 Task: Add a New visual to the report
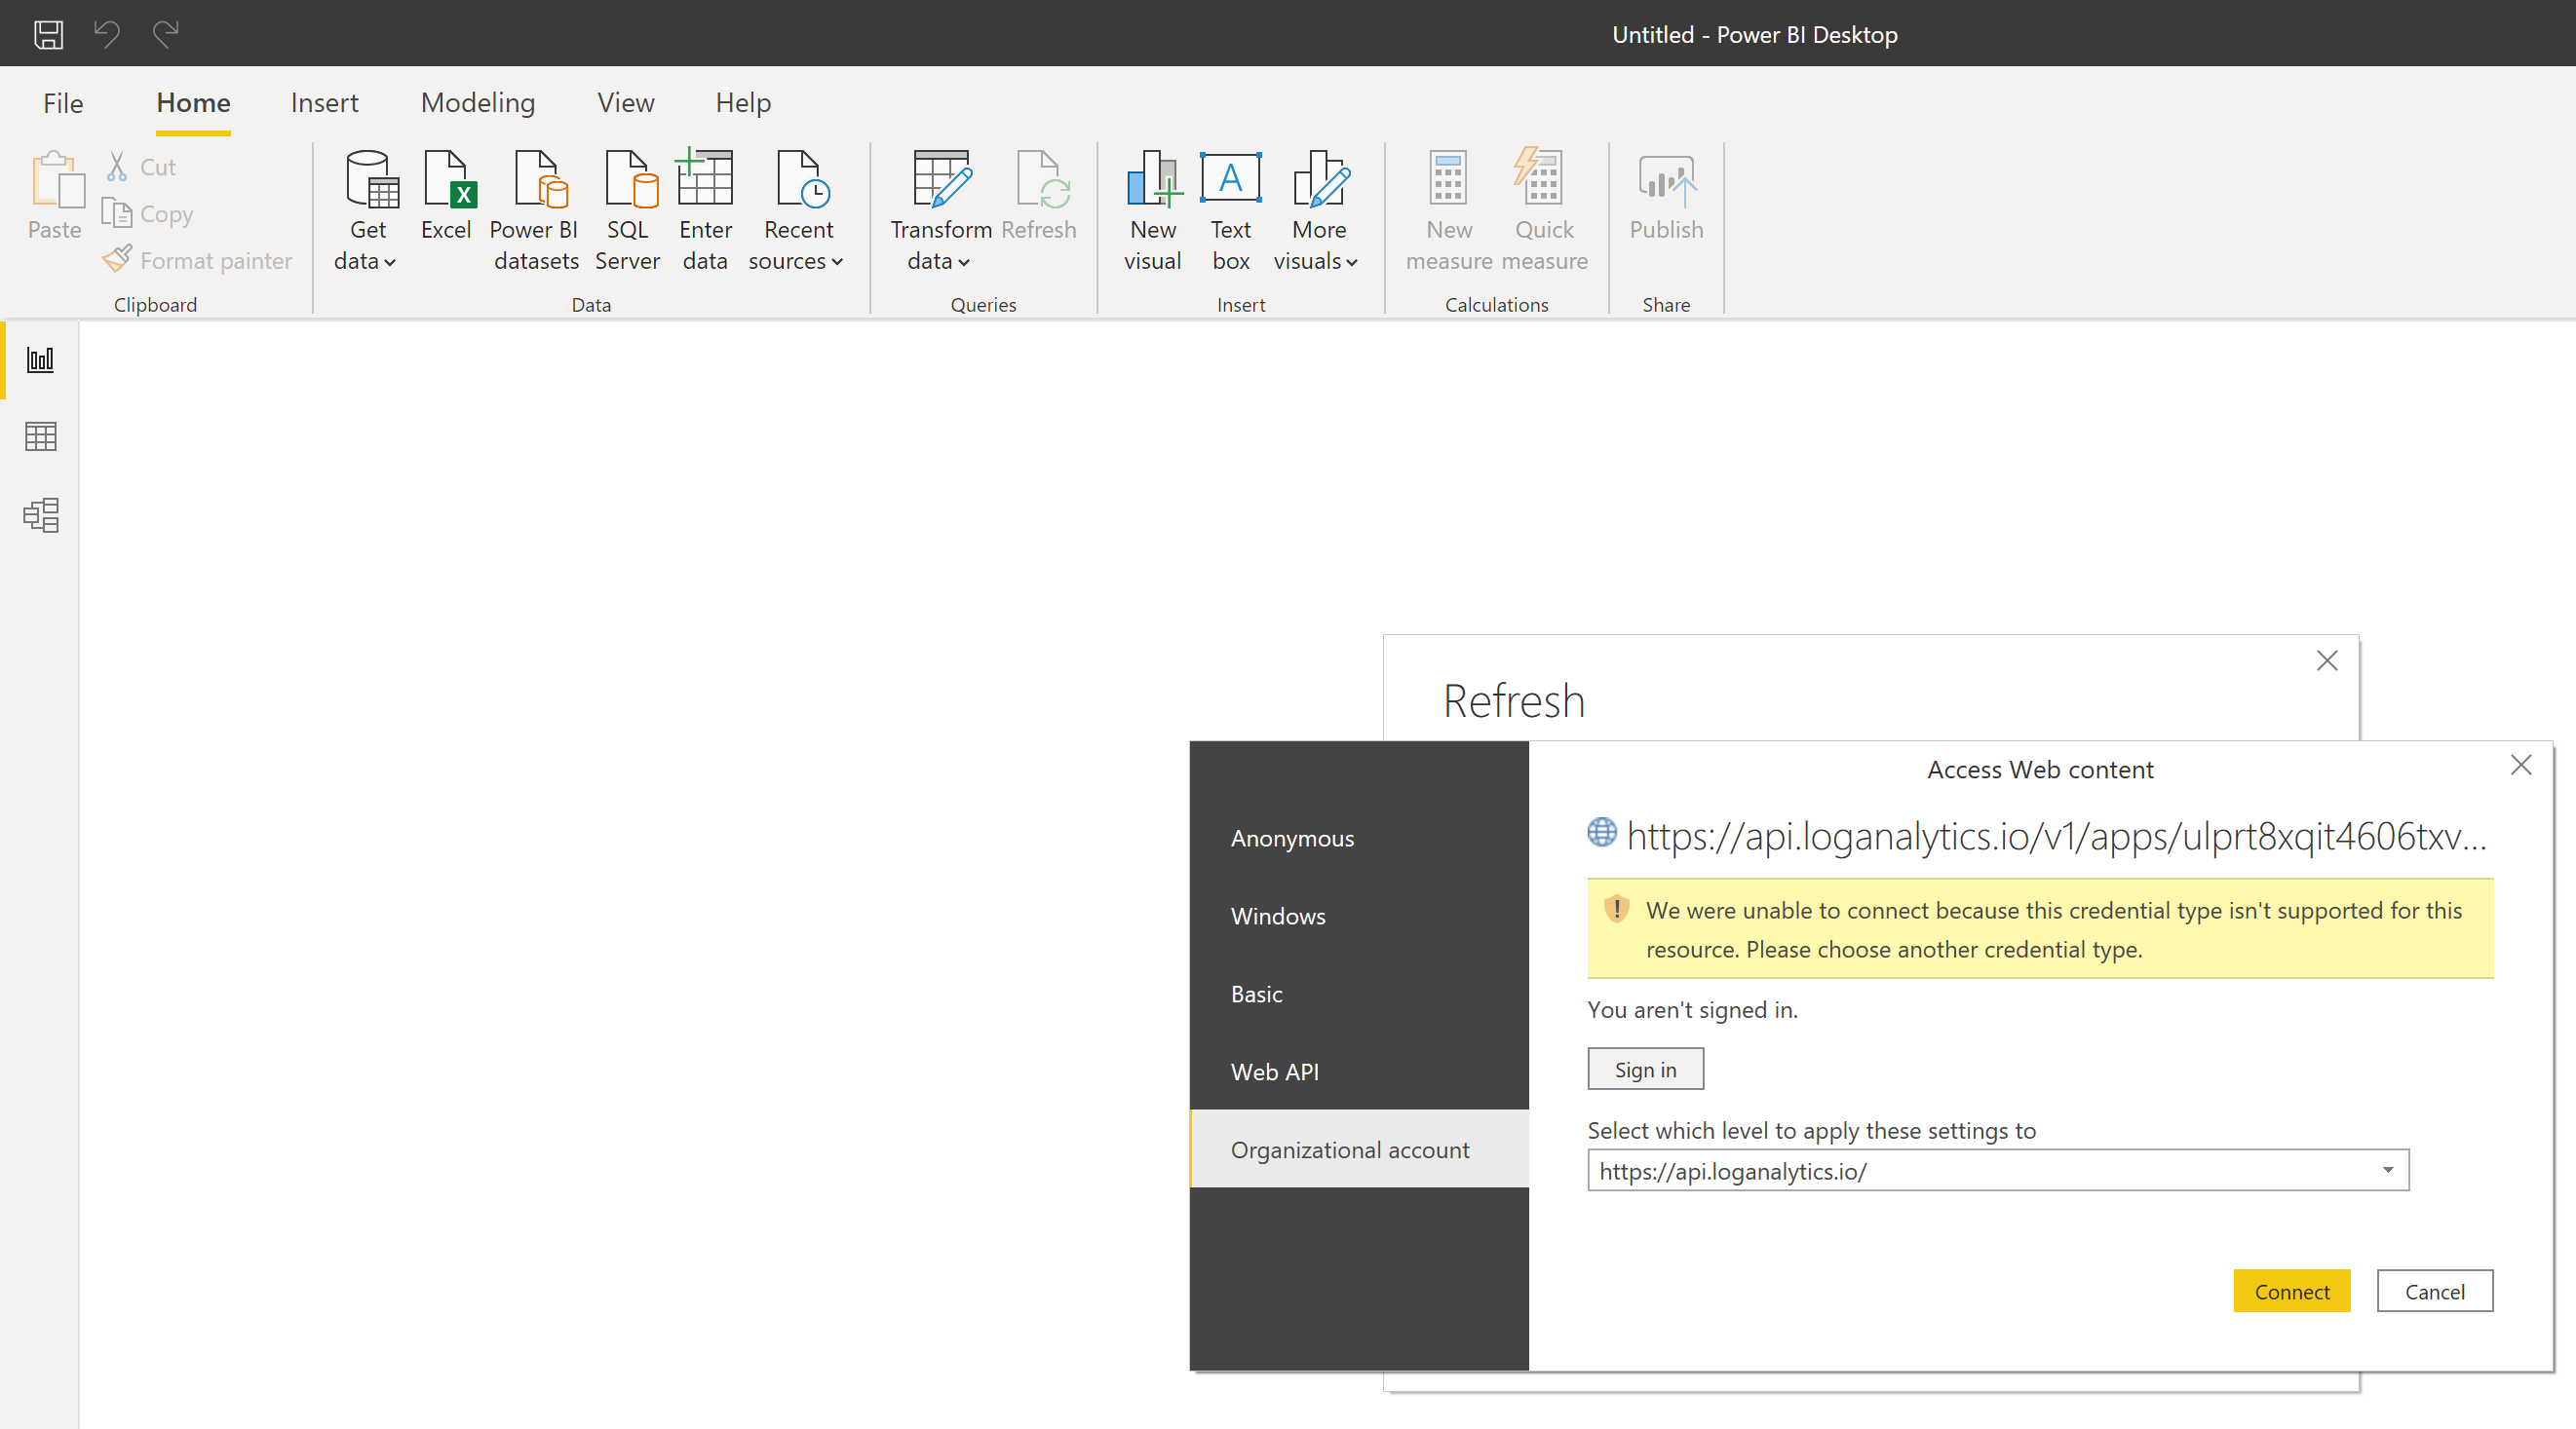[x=1152, y=207]
